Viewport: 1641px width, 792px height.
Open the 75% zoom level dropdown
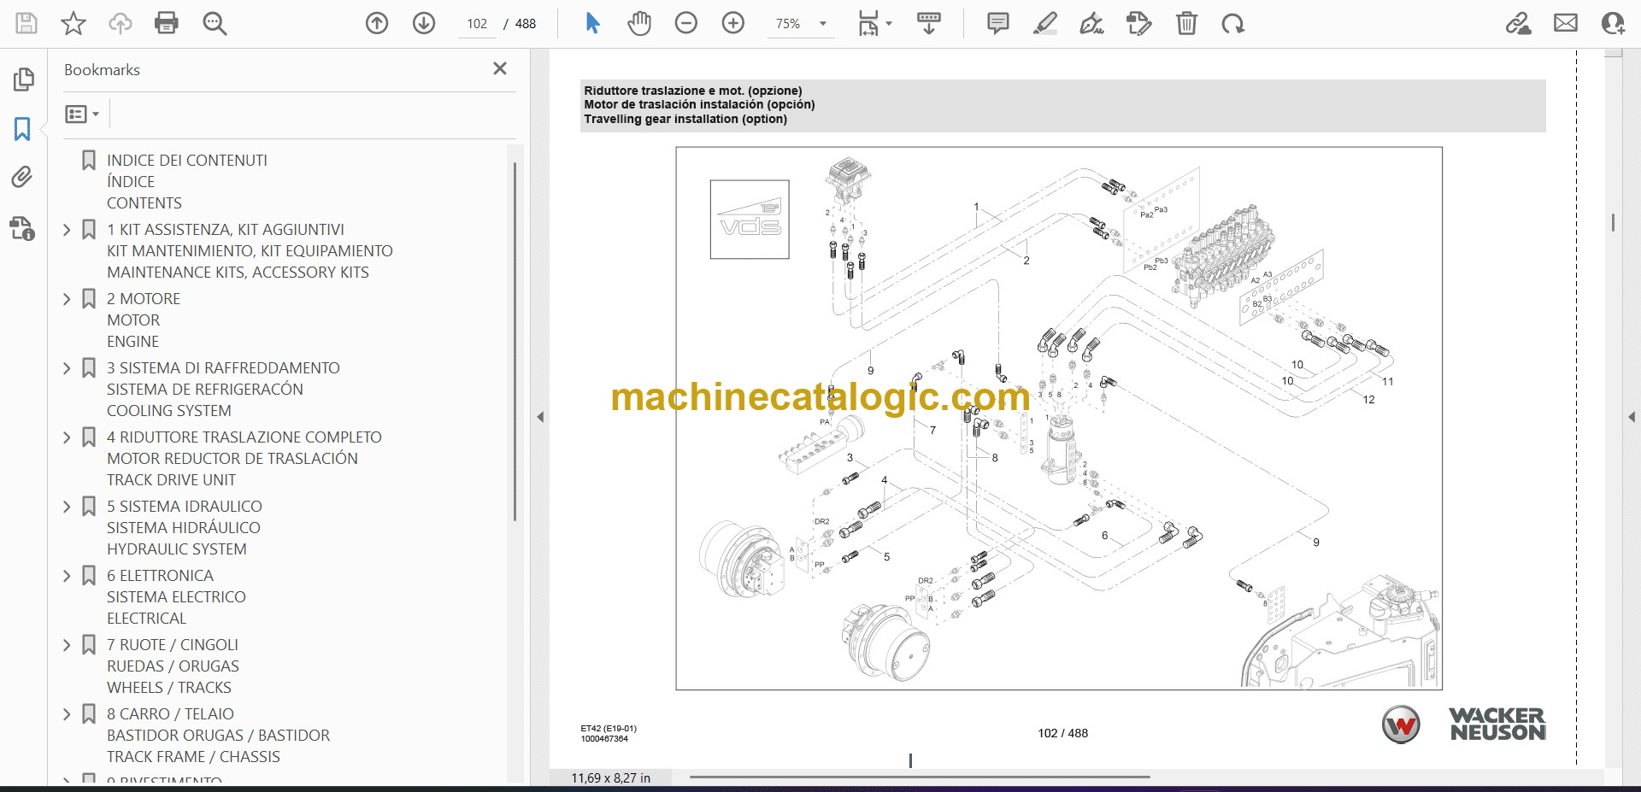pyautogui.click(x=822, y=24)
